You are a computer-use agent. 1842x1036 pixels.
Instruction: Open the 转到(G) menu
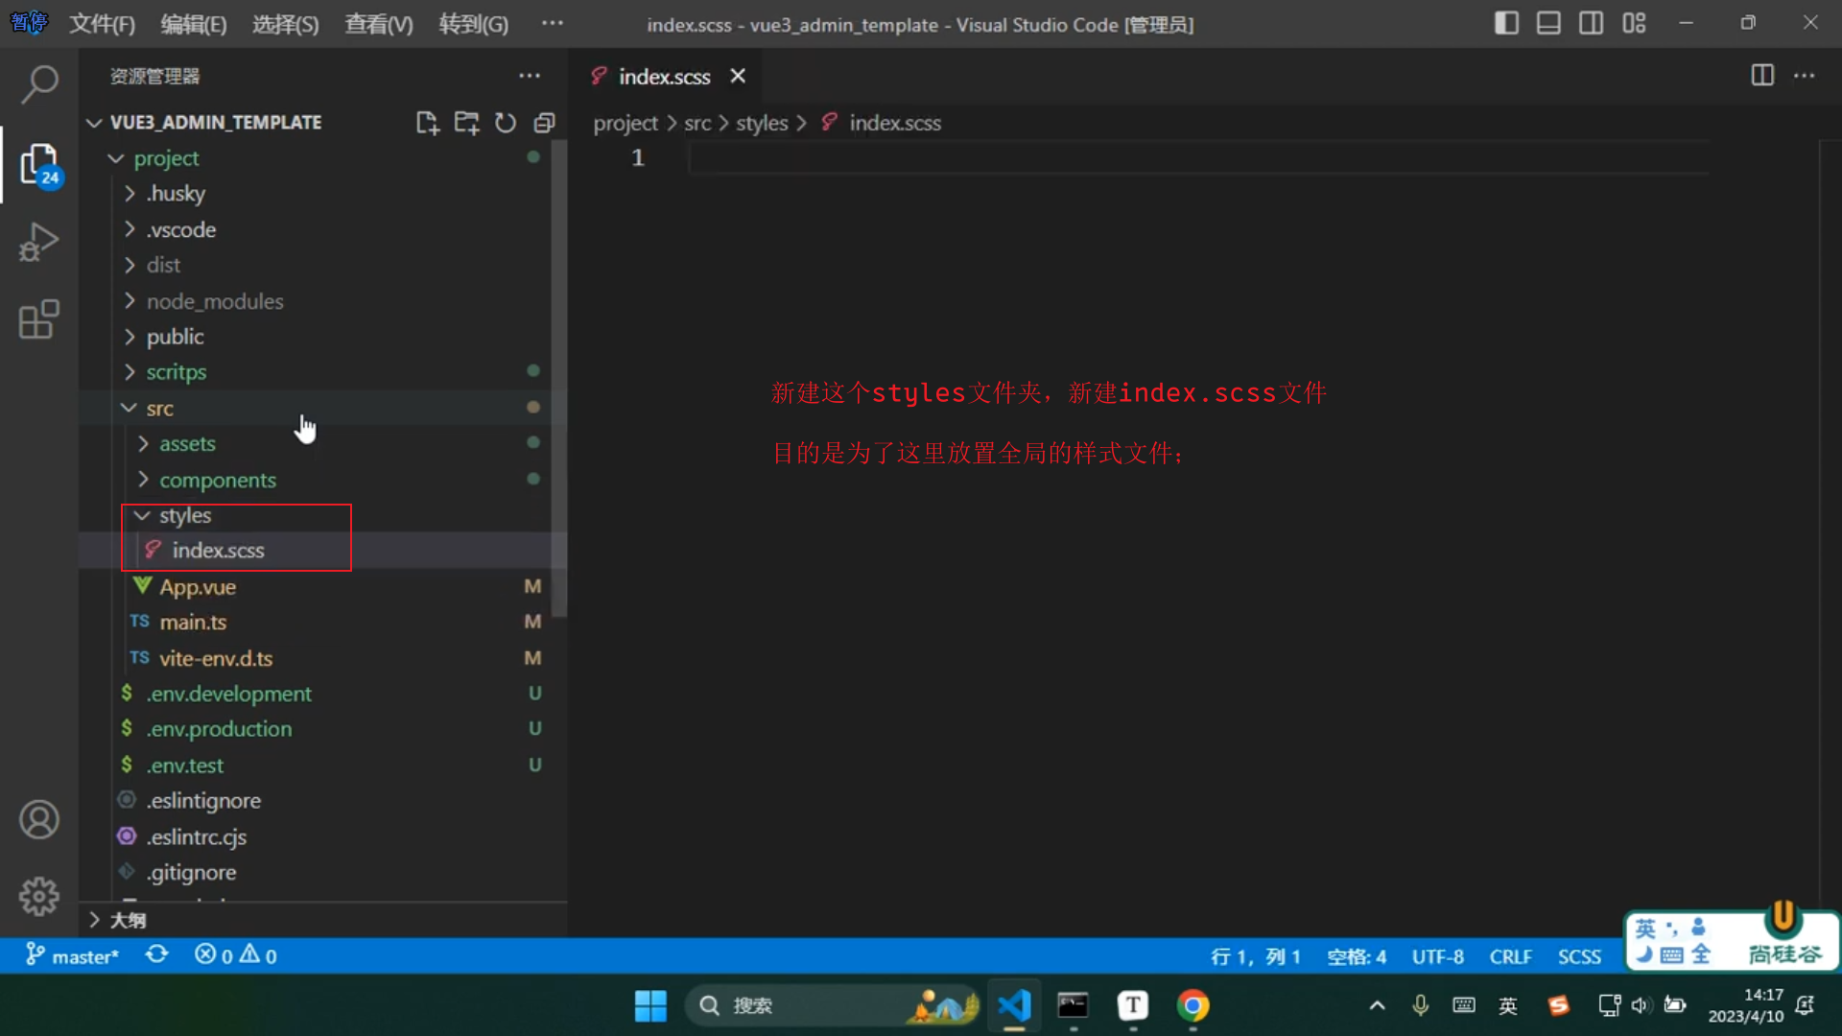[x=473, y=24]
